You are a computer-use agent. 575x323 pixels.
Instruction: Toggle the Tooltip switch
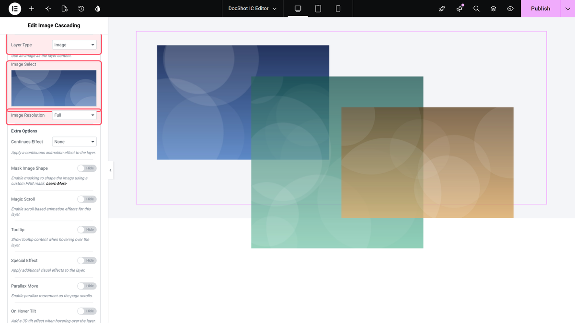point(87,230)
